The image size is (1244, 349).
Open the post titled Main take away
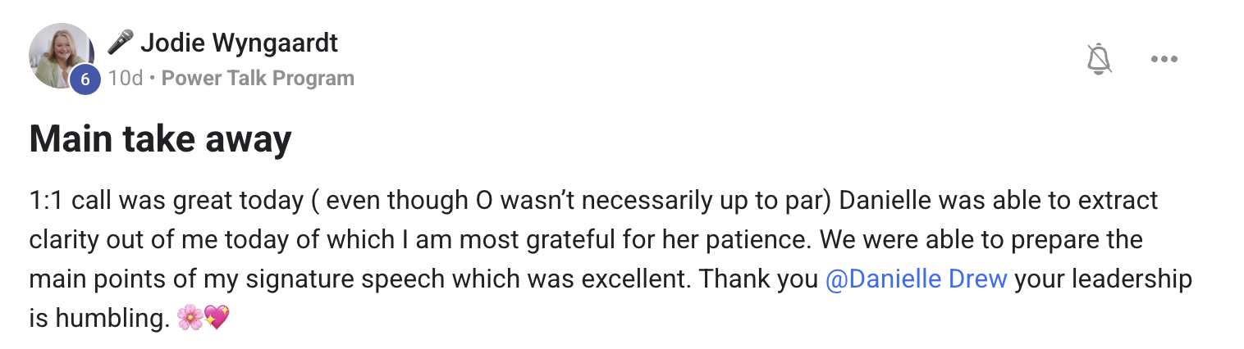(161, 140)
